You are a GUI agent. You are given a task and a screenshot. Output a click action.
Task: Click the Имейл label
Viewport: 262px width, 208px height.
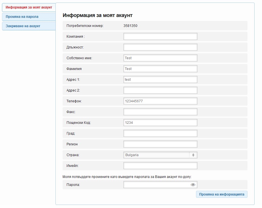72,166
